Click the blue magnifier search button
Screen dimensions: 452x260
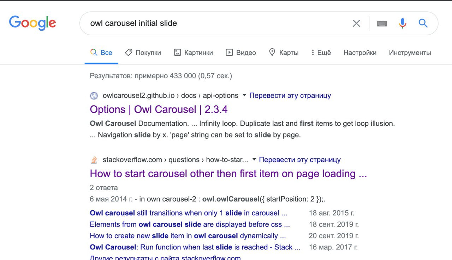pyautogui.click(x=423, y=23)
